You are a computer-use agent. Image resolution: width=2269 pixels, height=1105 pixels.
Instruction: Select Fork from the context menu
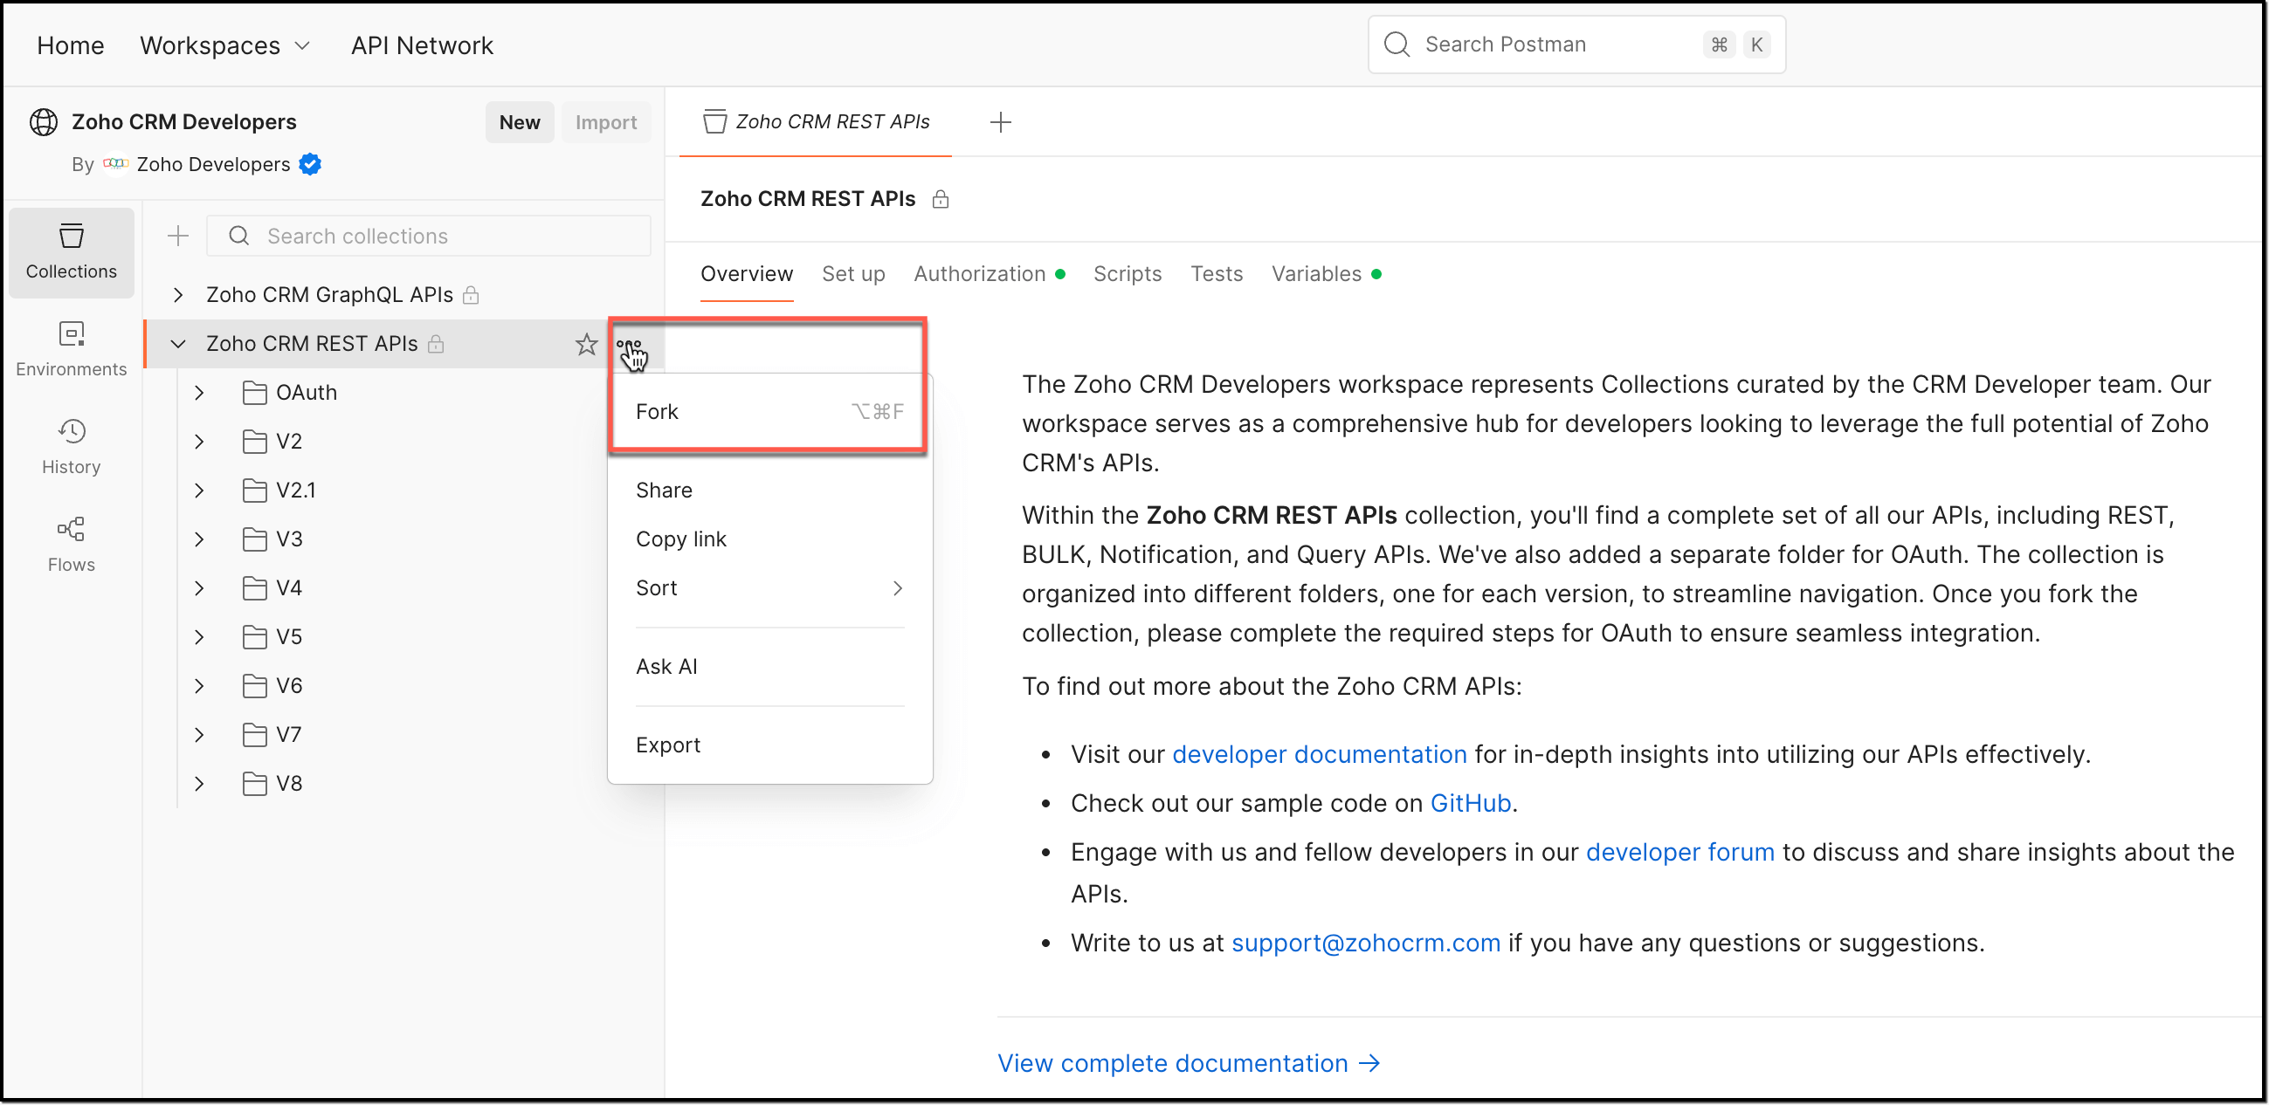click(657, 412)
